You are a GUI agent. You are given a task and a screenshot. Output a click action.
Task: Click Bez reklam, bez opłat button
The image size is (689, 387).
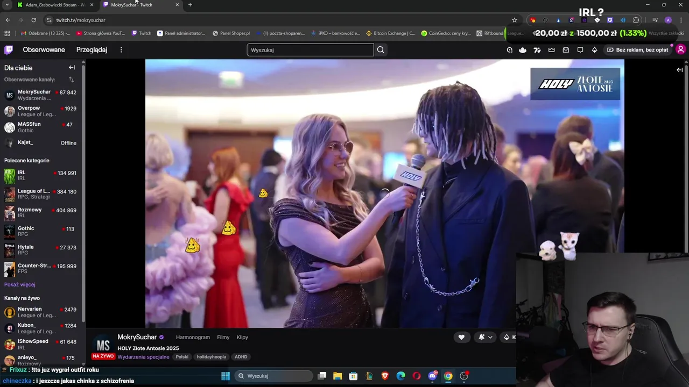637,50
